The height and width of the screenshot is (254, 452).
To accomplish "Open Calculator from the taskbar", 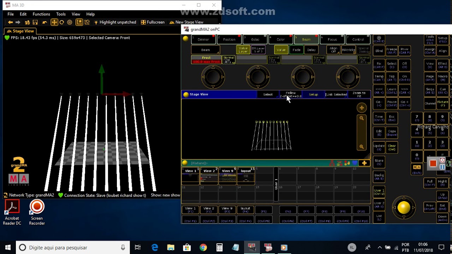I will pos(219,248).
